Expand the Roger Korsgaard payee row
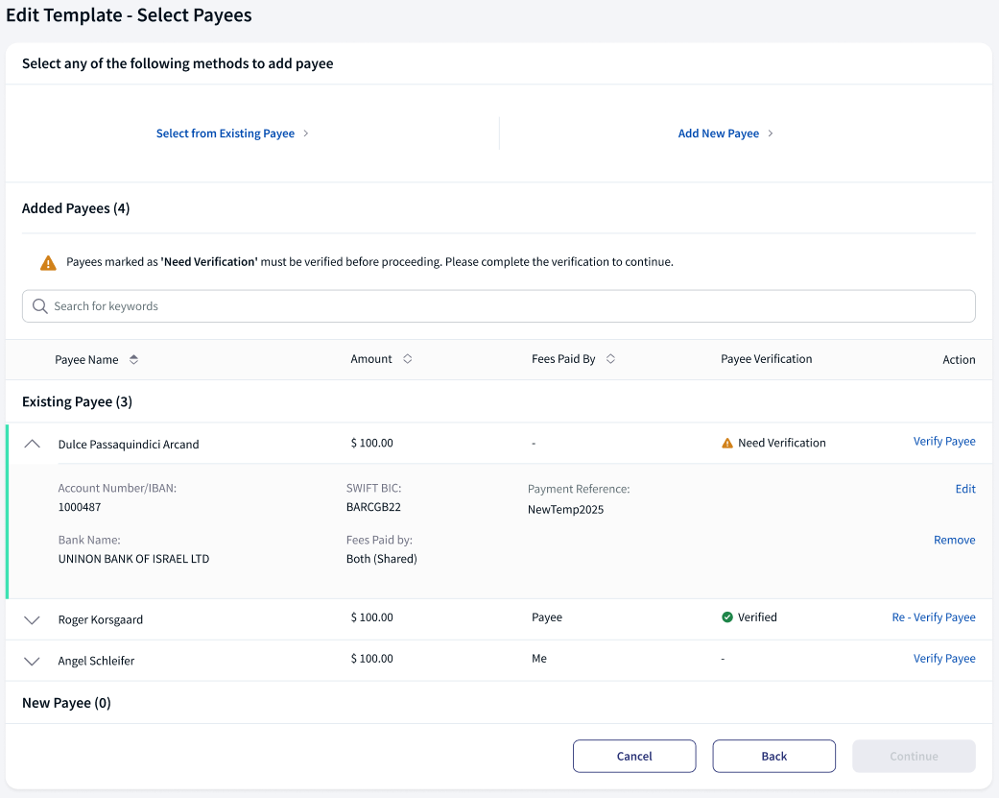This screenshot has height=798, width=999. click(x=32, y=619)
